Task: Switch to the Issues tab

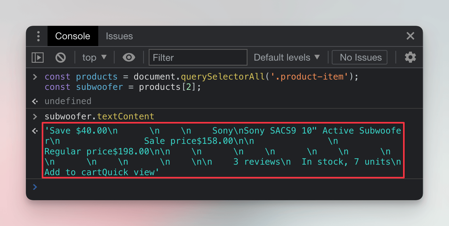Action: (x=119, y=36)
